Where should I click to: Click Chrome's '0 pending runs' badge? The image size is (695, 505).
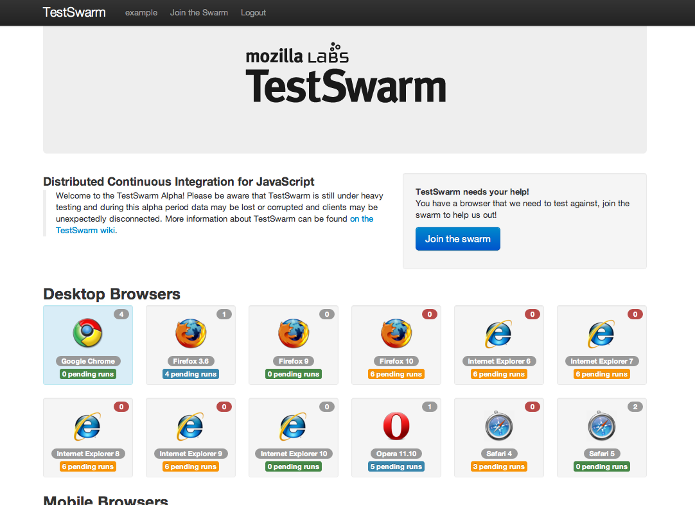(88, 374)
